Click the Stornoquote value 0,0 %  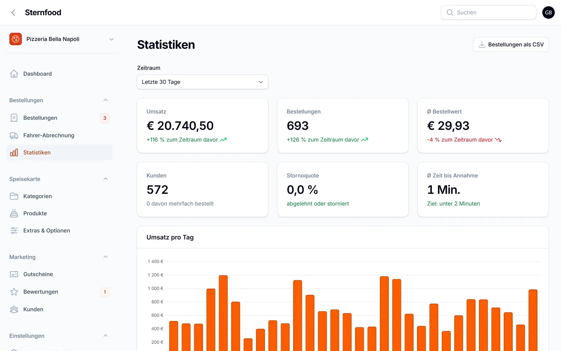(302, 190)
